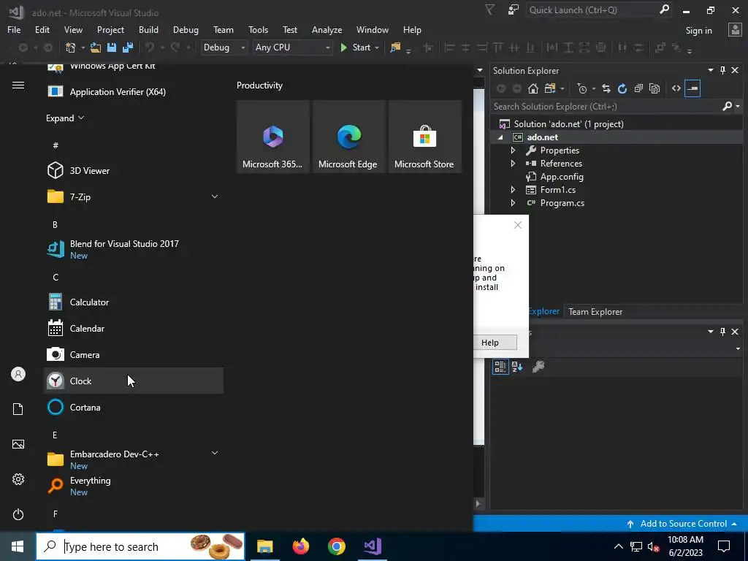
Task: Click the Start menu hamburger icon
Action: point(18,85)
